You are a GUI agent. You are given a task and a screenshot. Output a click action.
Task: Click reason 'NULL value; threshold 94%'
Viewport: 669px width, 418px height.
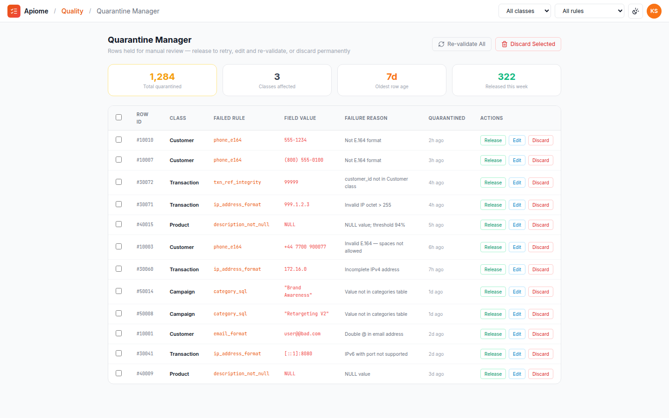pyautogui.click(x=375, y=225)
